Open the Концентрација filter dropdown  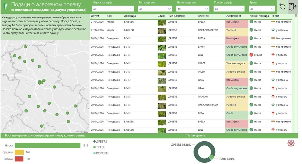(x=229, y=9)
